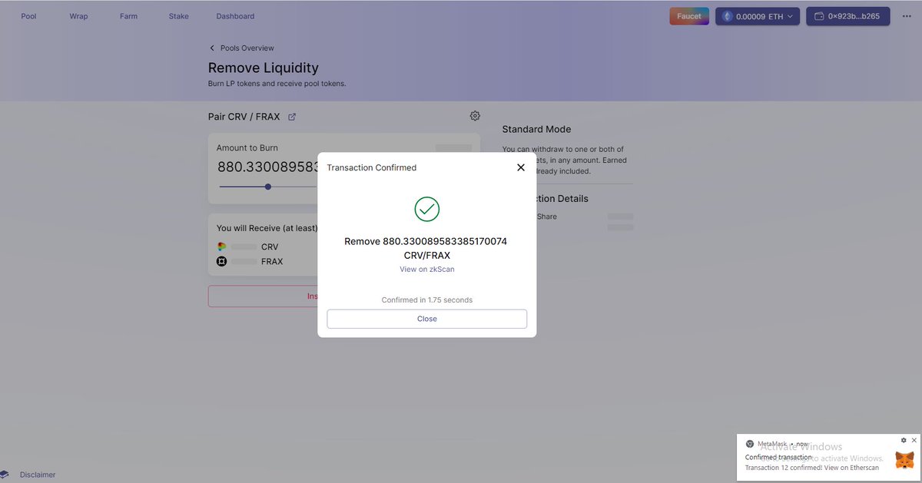922x483 pixels.
Task: Open the Pool menu item
Action: pos(28,16)
